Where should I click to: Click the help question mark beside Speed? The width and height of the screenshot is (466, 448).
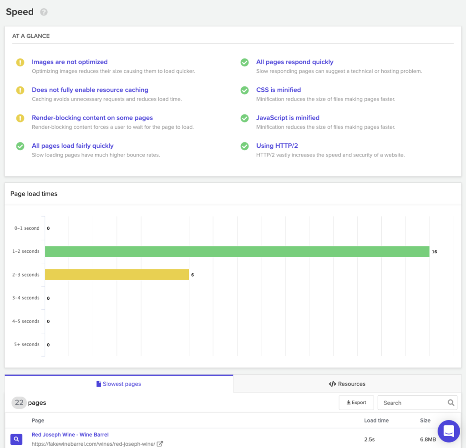pyautogui.click(x=44, y=12)
